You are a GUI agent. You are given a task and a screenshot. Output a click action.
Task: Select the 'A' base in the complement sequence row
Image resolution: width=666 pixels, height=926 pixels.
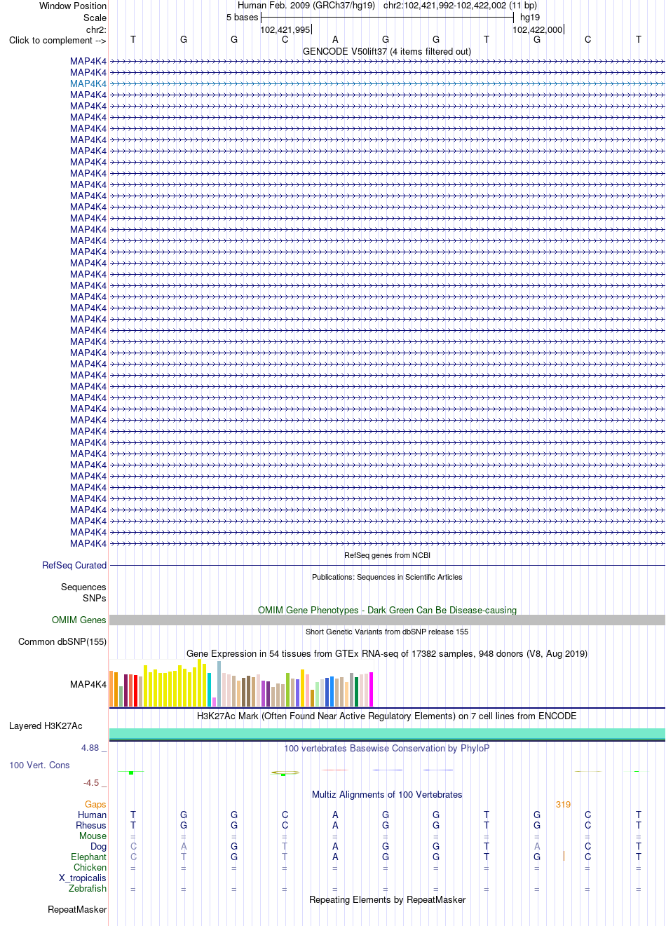(x=335, y=40)
